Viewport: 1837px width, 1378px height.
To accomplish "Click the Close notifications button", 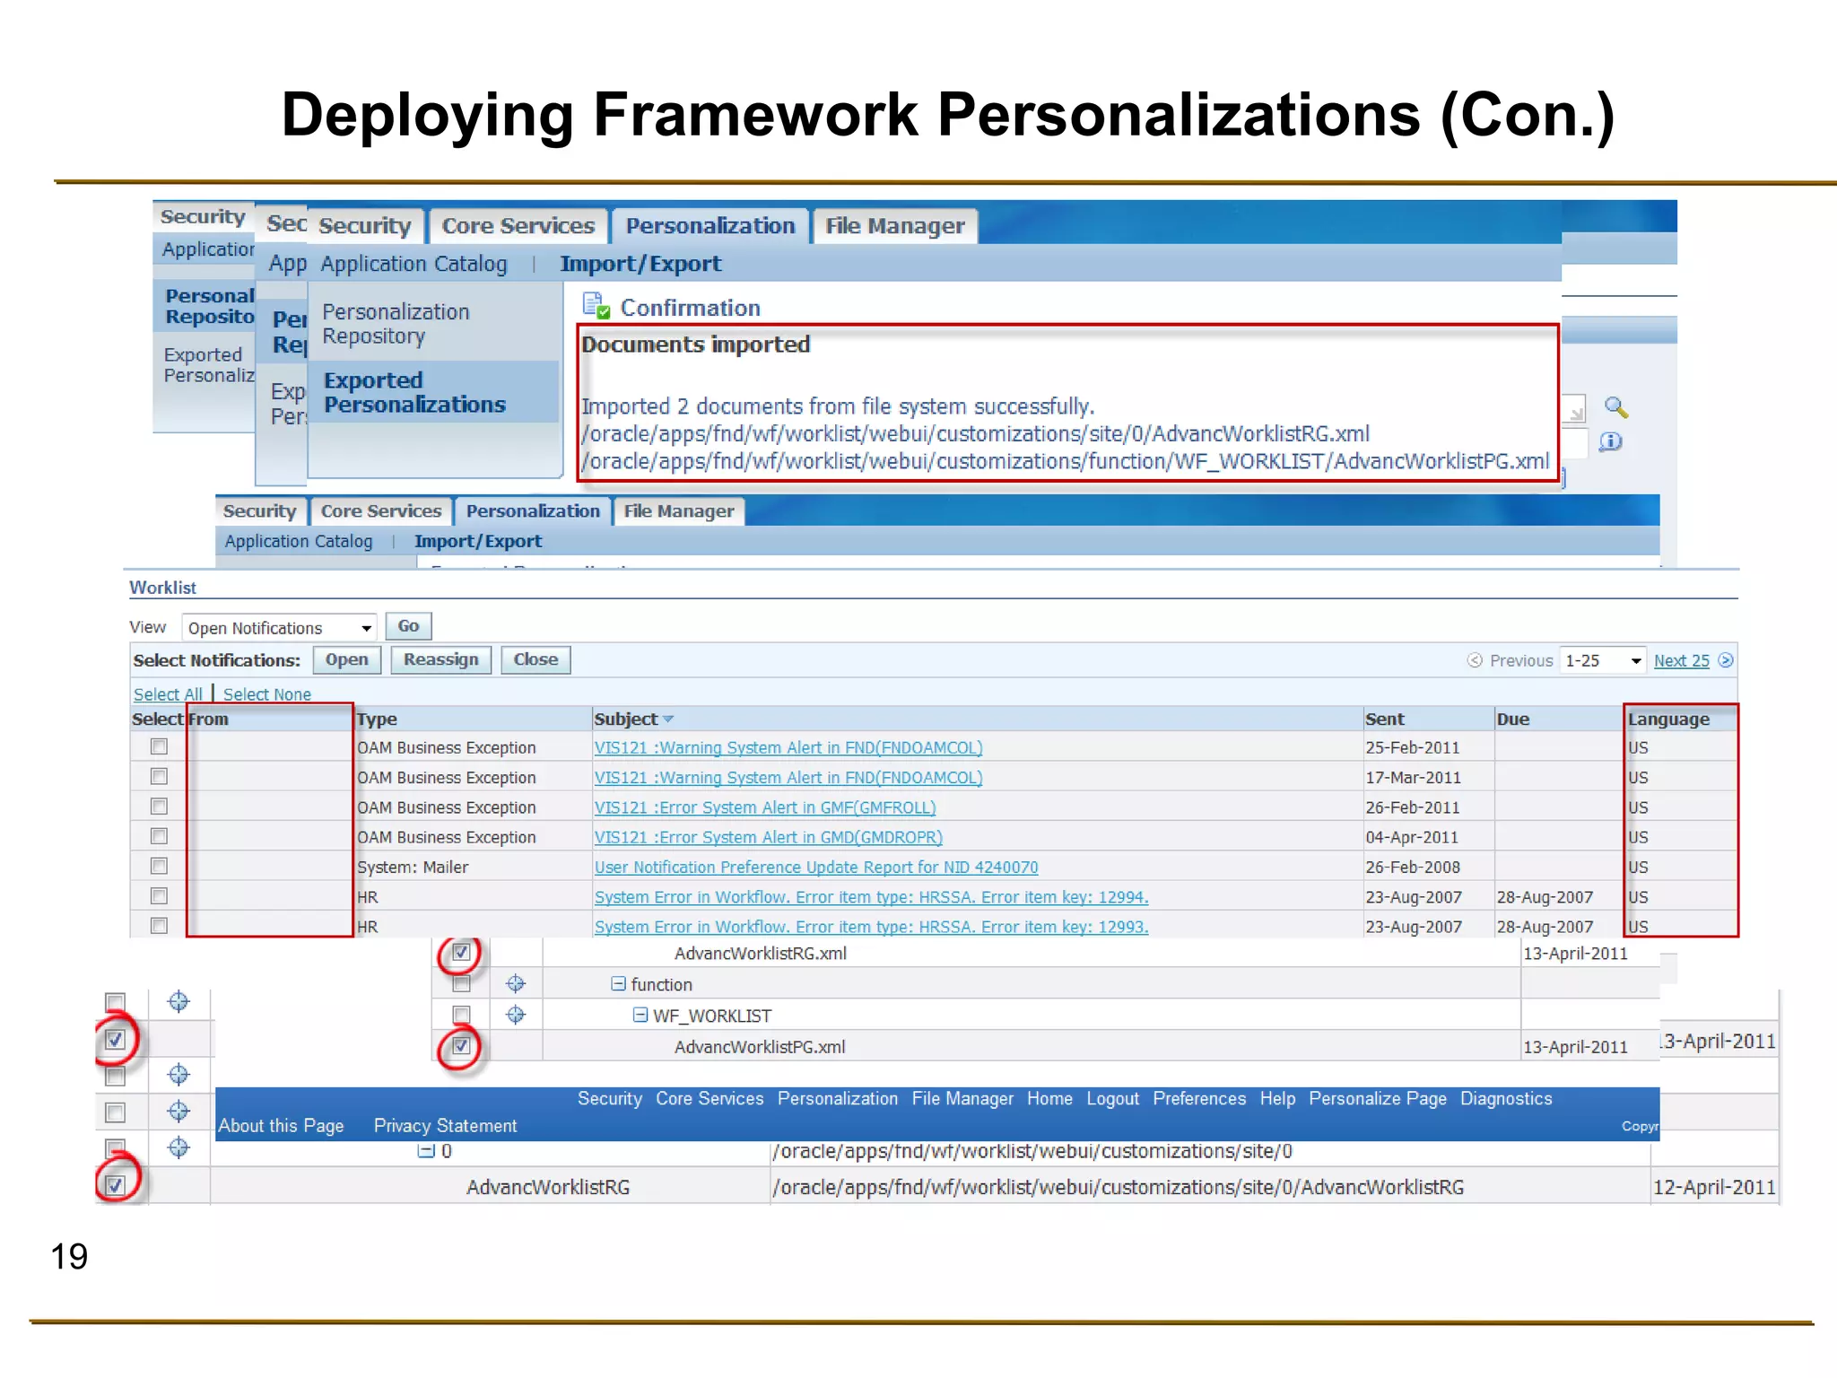I will point(535,659).
